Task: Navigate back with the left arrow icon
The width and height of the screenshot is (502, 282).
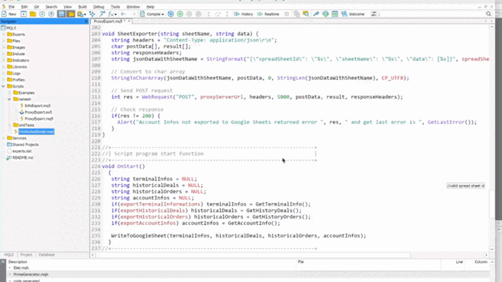Action: tap(124, 14)
